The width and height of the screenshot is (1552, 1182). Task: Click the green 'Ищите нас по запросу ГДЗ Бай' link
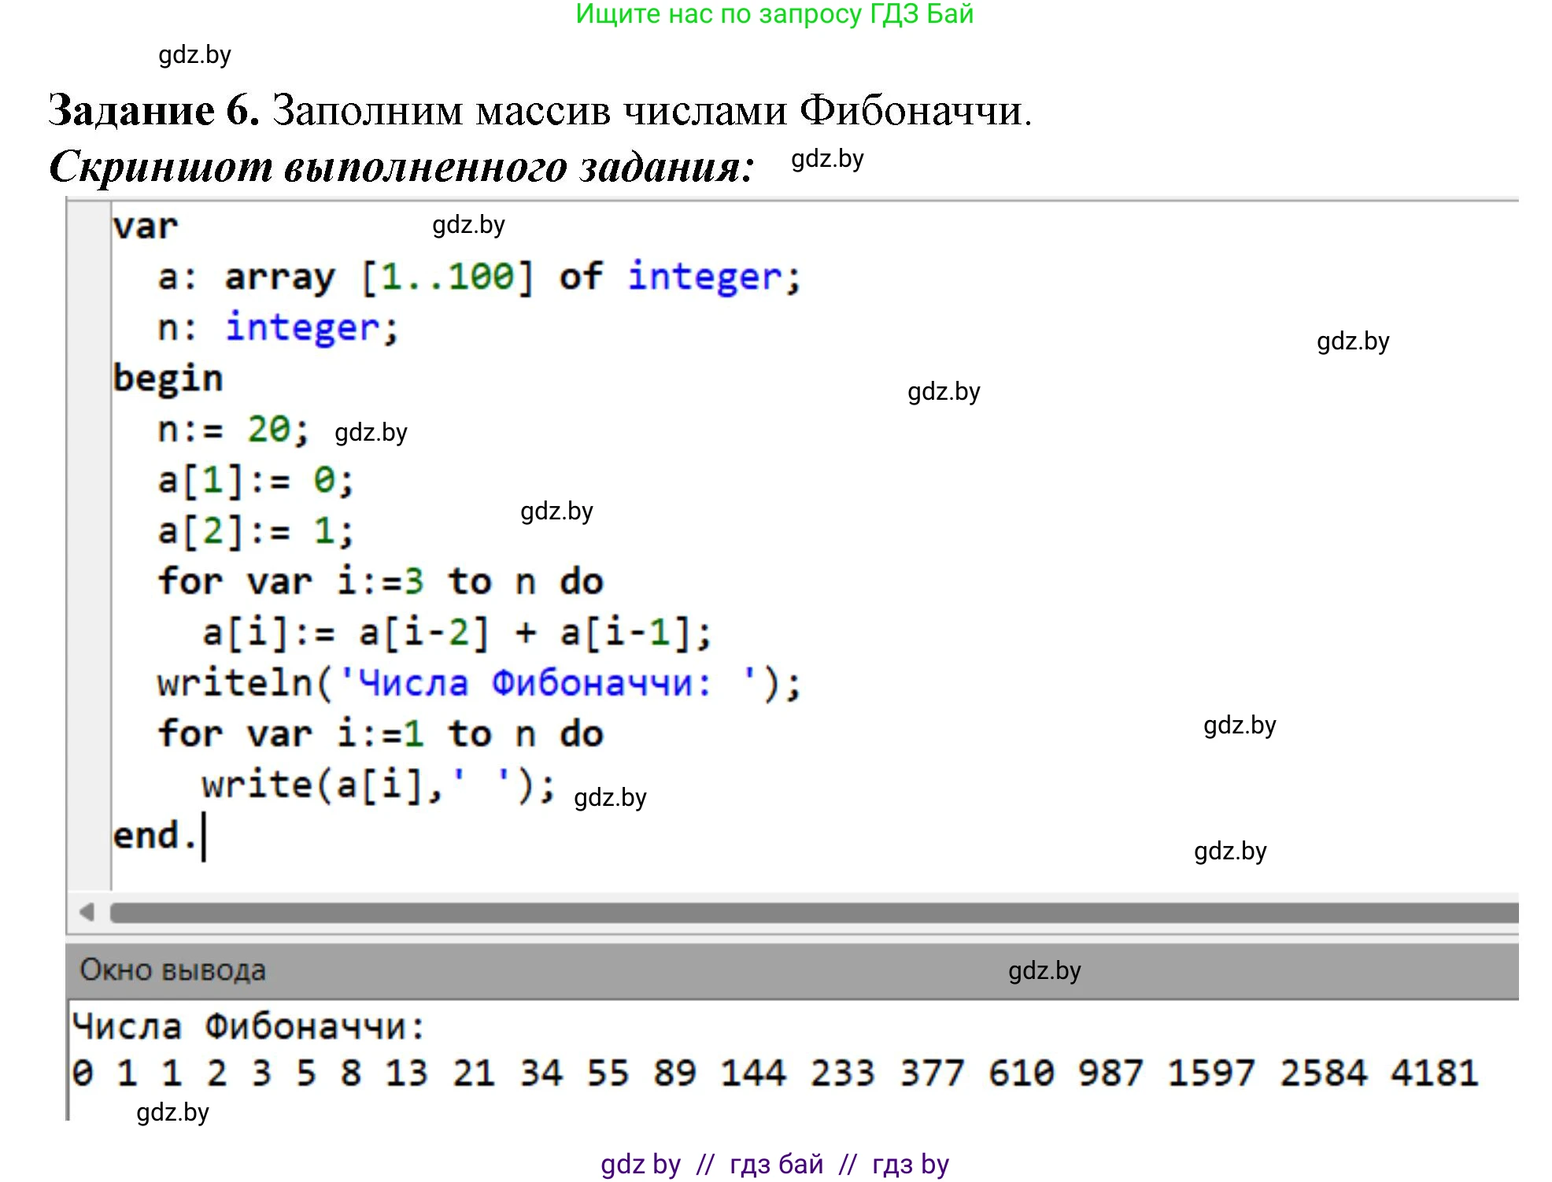(774, 14)
